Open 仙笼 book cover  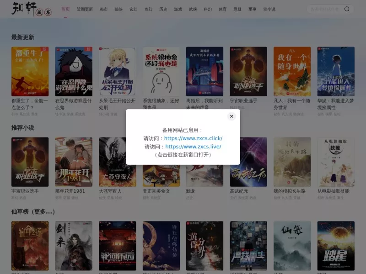pos(292,246)
